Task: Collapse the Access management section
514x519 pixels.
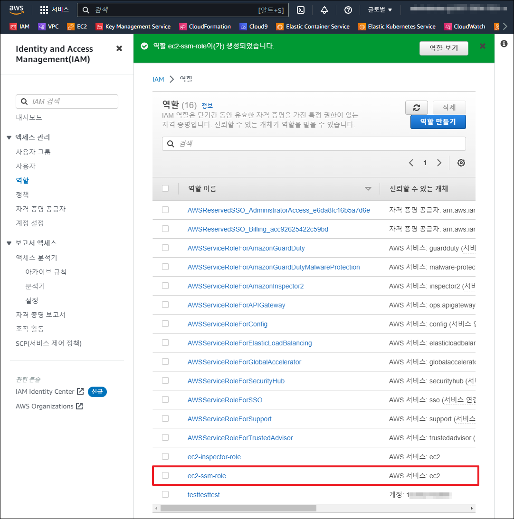Action: click(x=9, y=138)
